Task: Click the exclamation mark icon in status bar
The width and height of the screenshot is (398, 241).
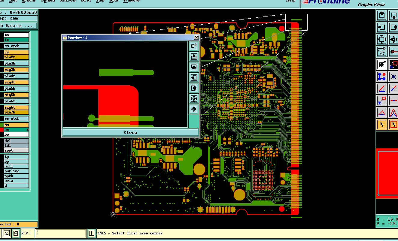Action: (x=92, y=233)
